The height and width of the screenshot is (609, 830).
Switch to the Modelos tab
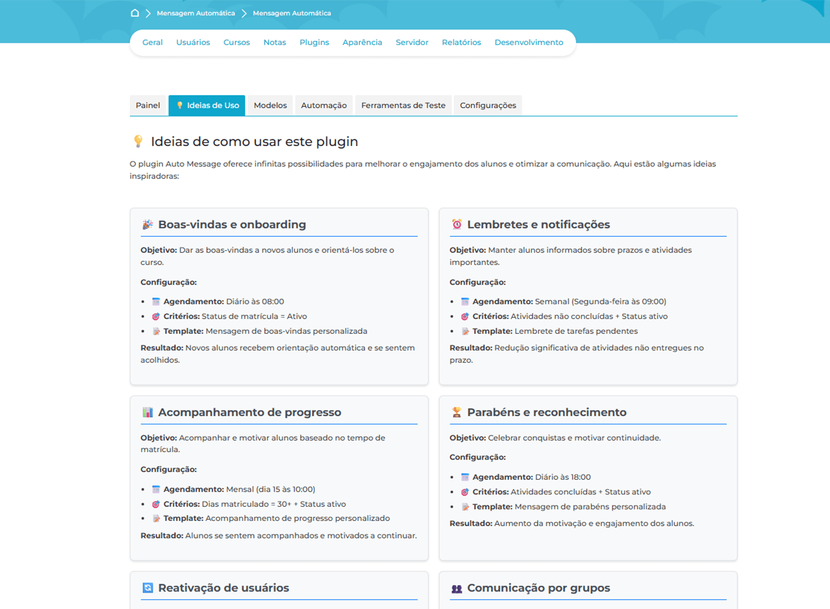coord(270,105)
